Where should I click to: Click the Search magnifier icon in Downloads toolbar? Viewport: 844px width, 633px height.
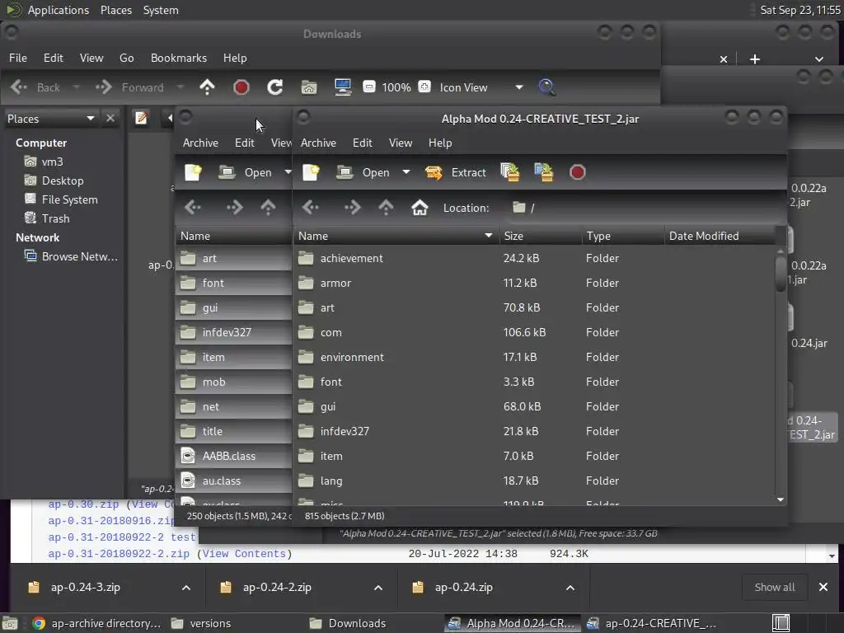coord(546,87)
